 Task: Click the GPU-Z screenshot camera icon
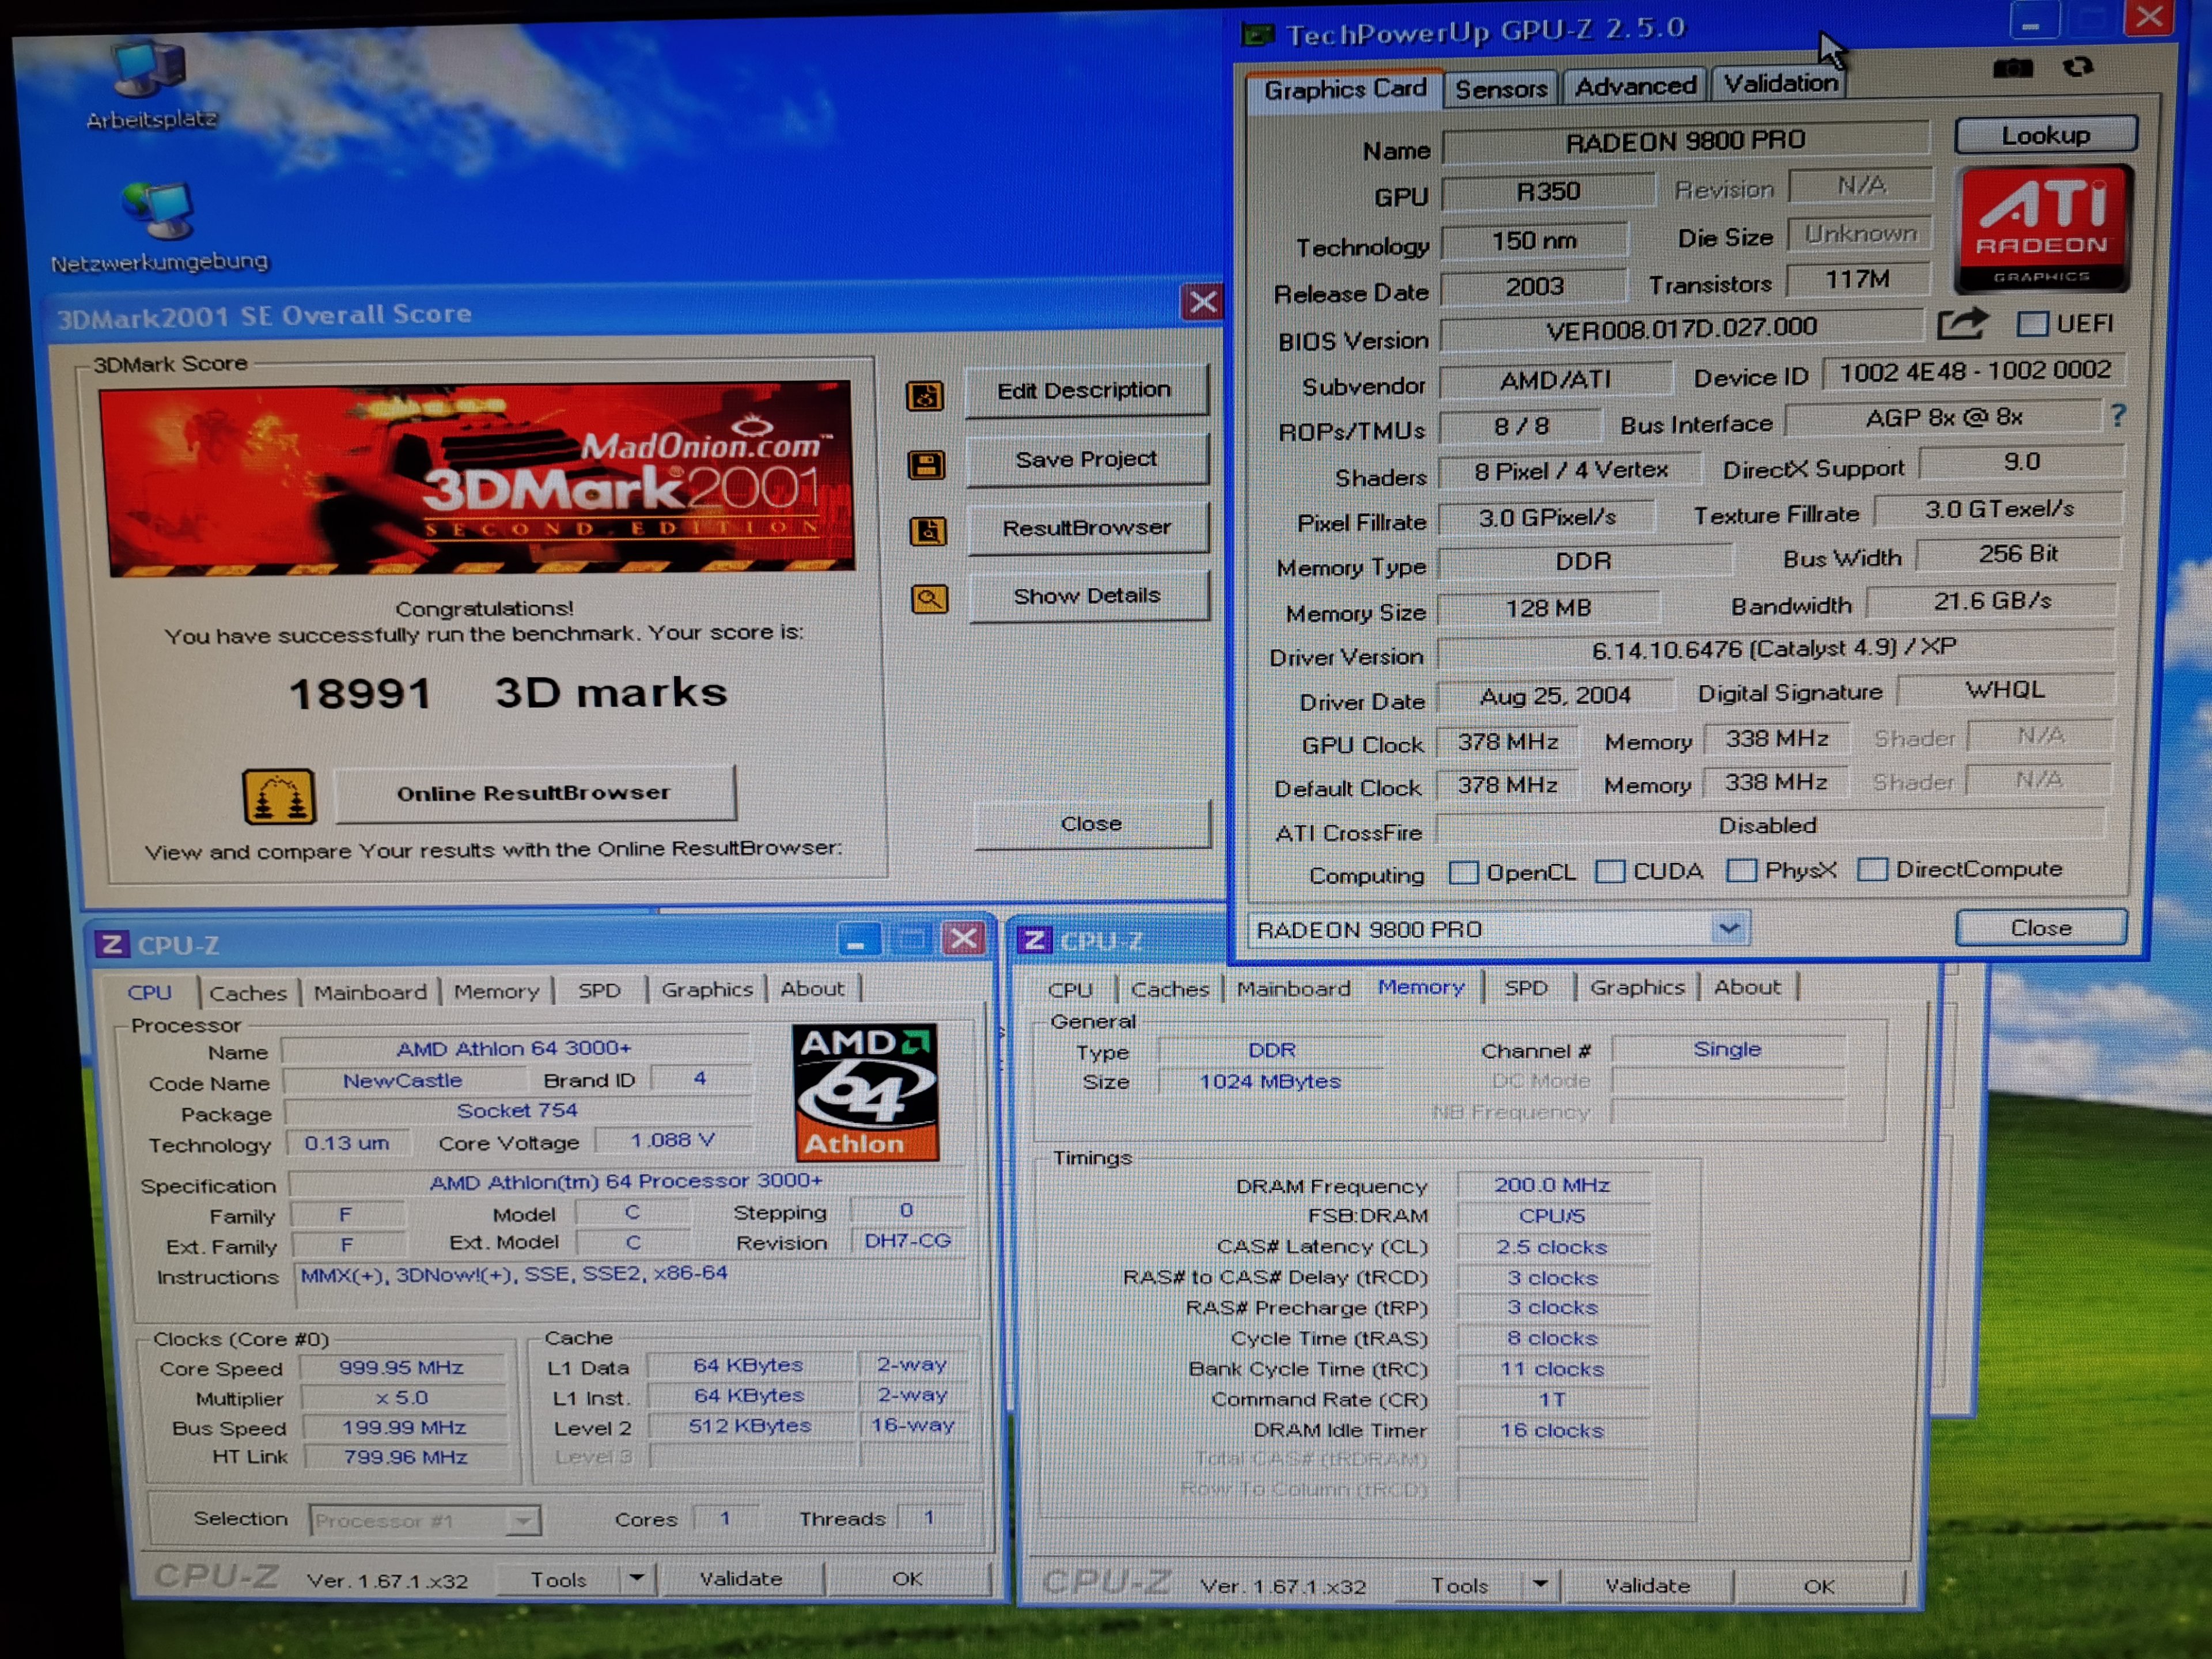pyautogui.click(x=2012, y=68)
